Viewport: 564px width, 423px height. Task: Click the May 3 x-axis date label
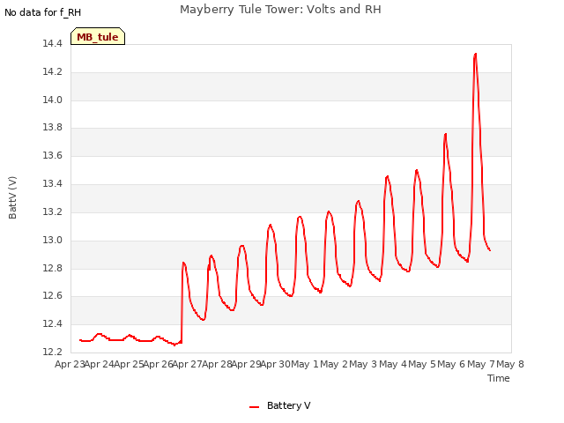click(x=363, y=365)
